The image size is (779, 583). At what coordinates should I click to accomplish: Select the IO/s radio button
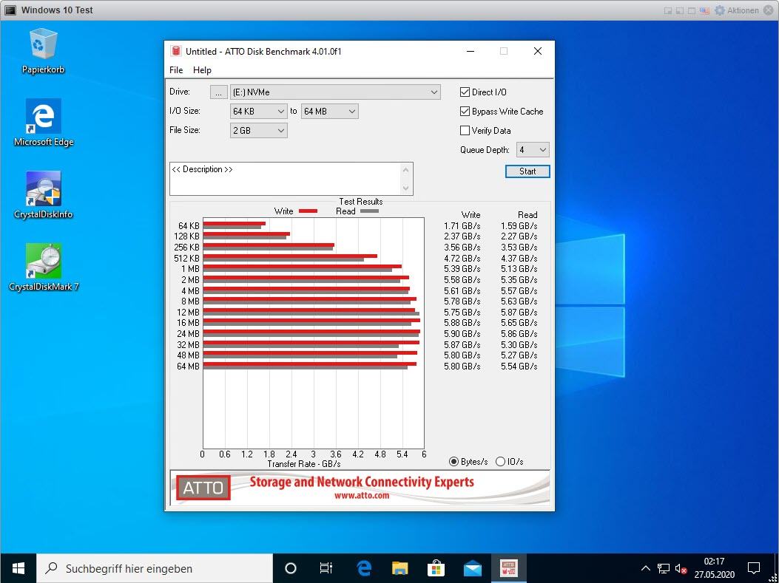[500, 461]
